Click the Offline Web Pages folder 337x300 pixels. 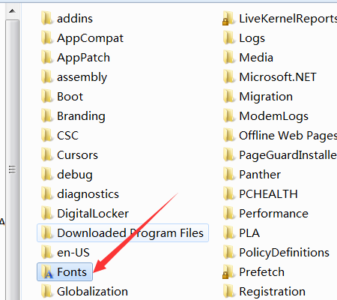280,136
